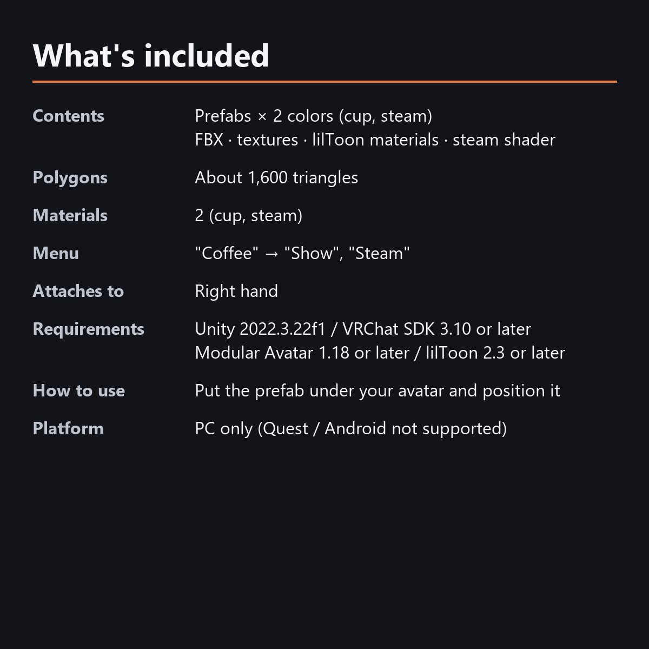Click "About 1,600 triangles" text

276,178
